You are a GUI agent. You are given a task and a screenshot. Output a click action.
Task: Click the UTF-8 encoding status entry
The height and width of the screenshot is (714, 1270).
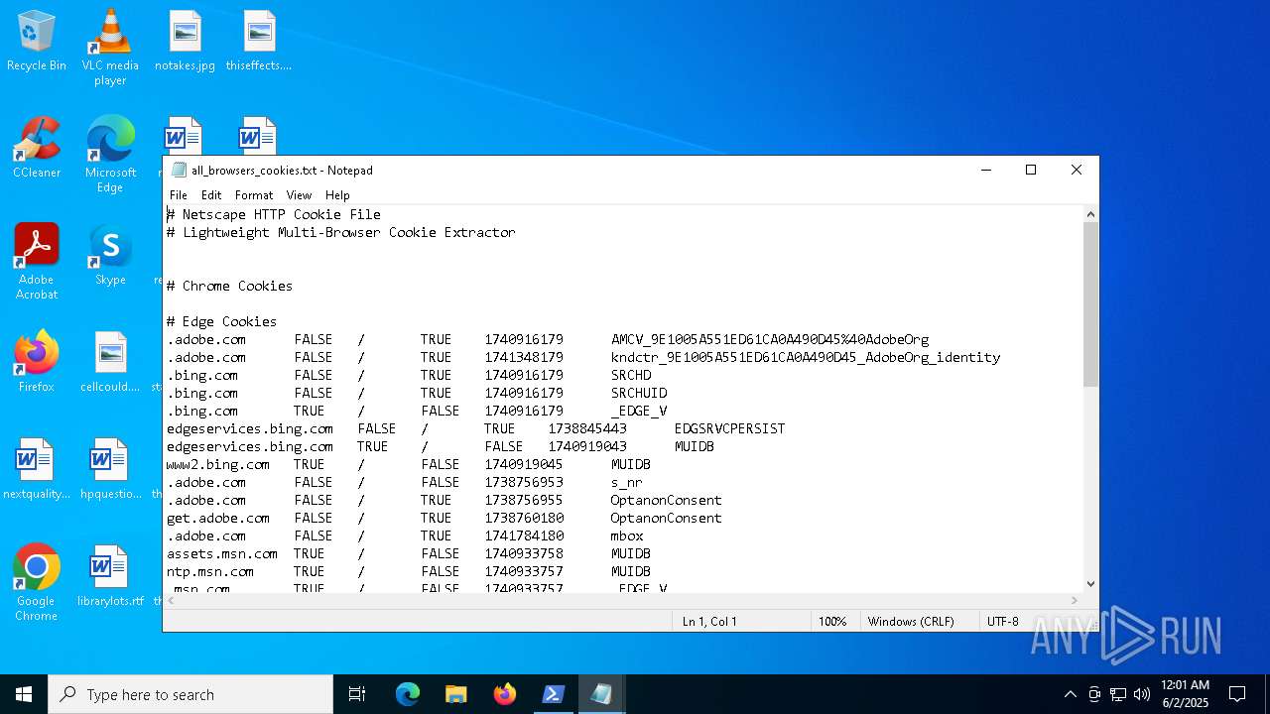1002,622
